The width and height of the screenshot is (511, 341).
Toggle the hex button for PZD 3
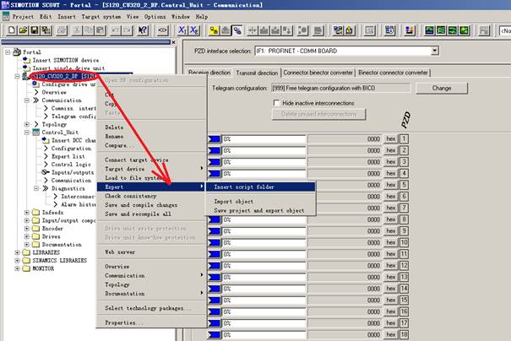click(390, 161)
